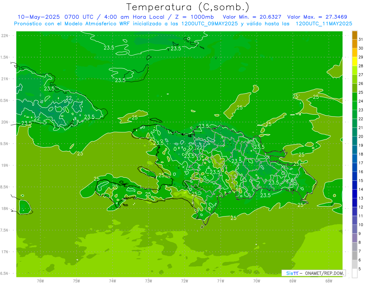Click the '4:00 am Hora Local' text
The image size is (369, 285).
[x=133, y=17]
